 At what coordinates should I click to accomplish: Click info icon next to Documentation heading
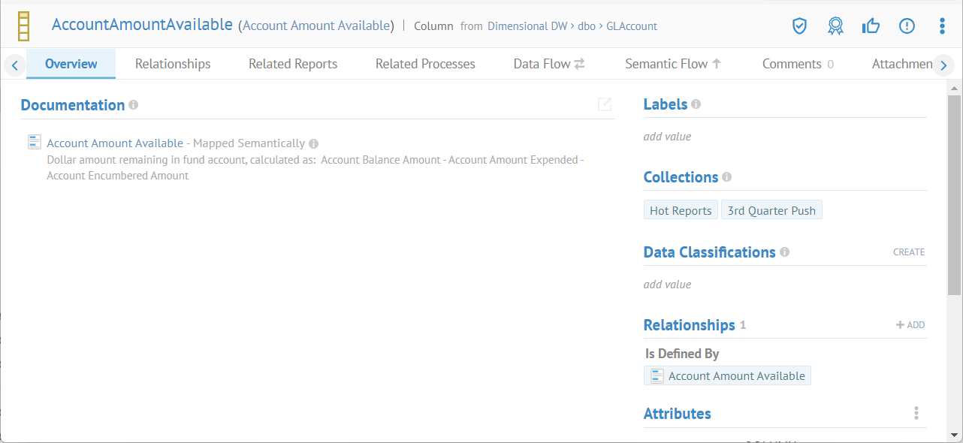coord(133,105)
